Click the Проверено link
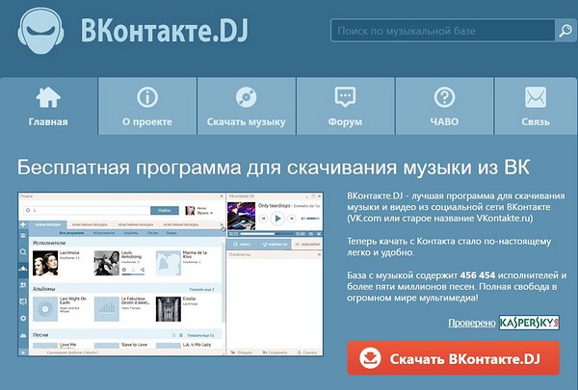This screenshot has width=578, height=390. 472,323
